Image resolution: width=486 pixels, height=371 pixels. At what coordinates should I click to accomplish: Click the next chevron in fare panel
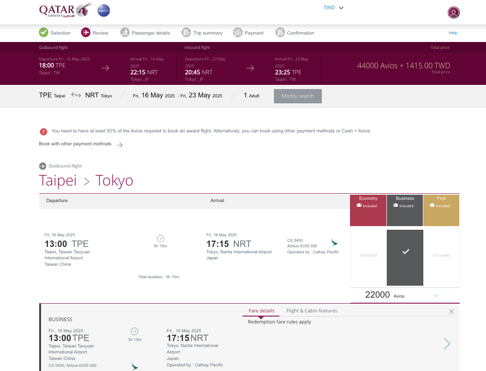[x=447, y=344]
